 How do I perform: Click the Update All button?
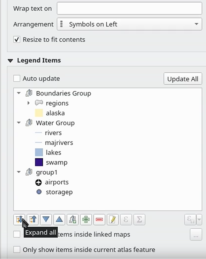tap(183, 78)
